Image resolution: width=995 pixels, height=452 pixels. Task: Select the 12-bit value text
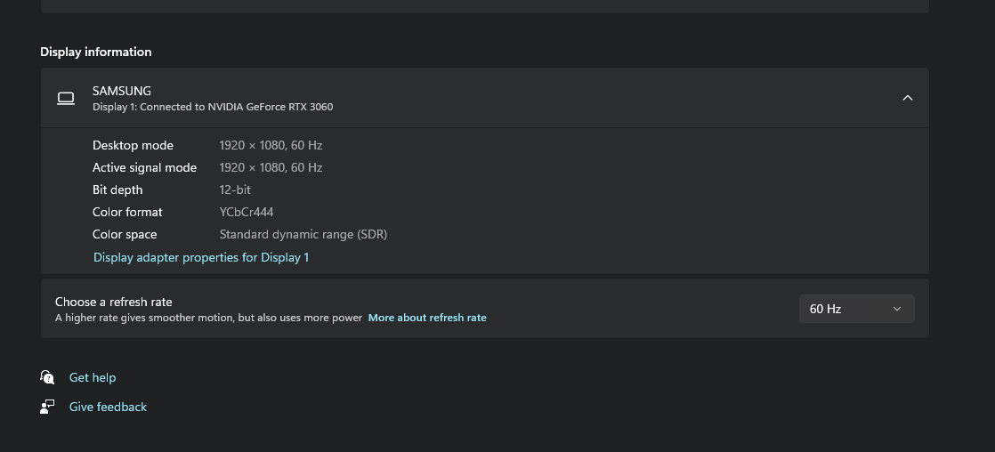[x=235, y=190]
